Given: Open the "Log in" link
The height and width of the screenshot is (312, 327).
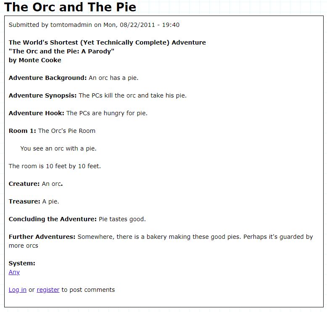Looking at the screenshot, I should point(18,290).
